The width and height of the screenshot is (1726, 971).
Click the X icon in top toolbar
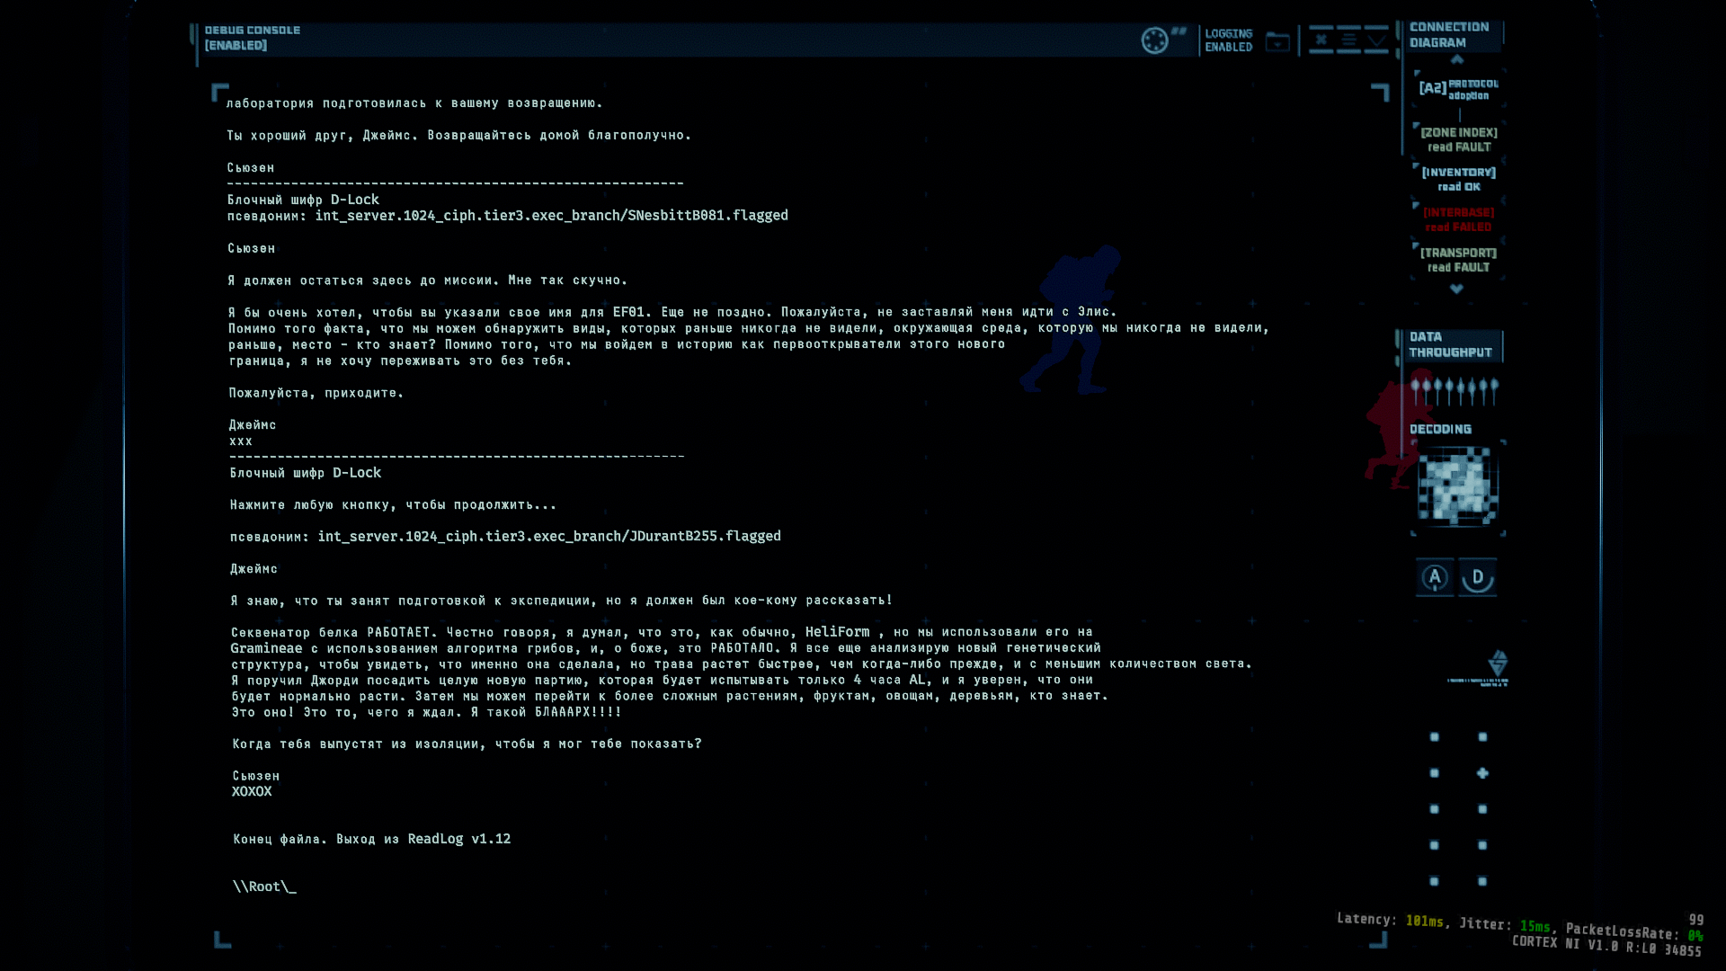pyautogui.click(x=1321, y=40)
